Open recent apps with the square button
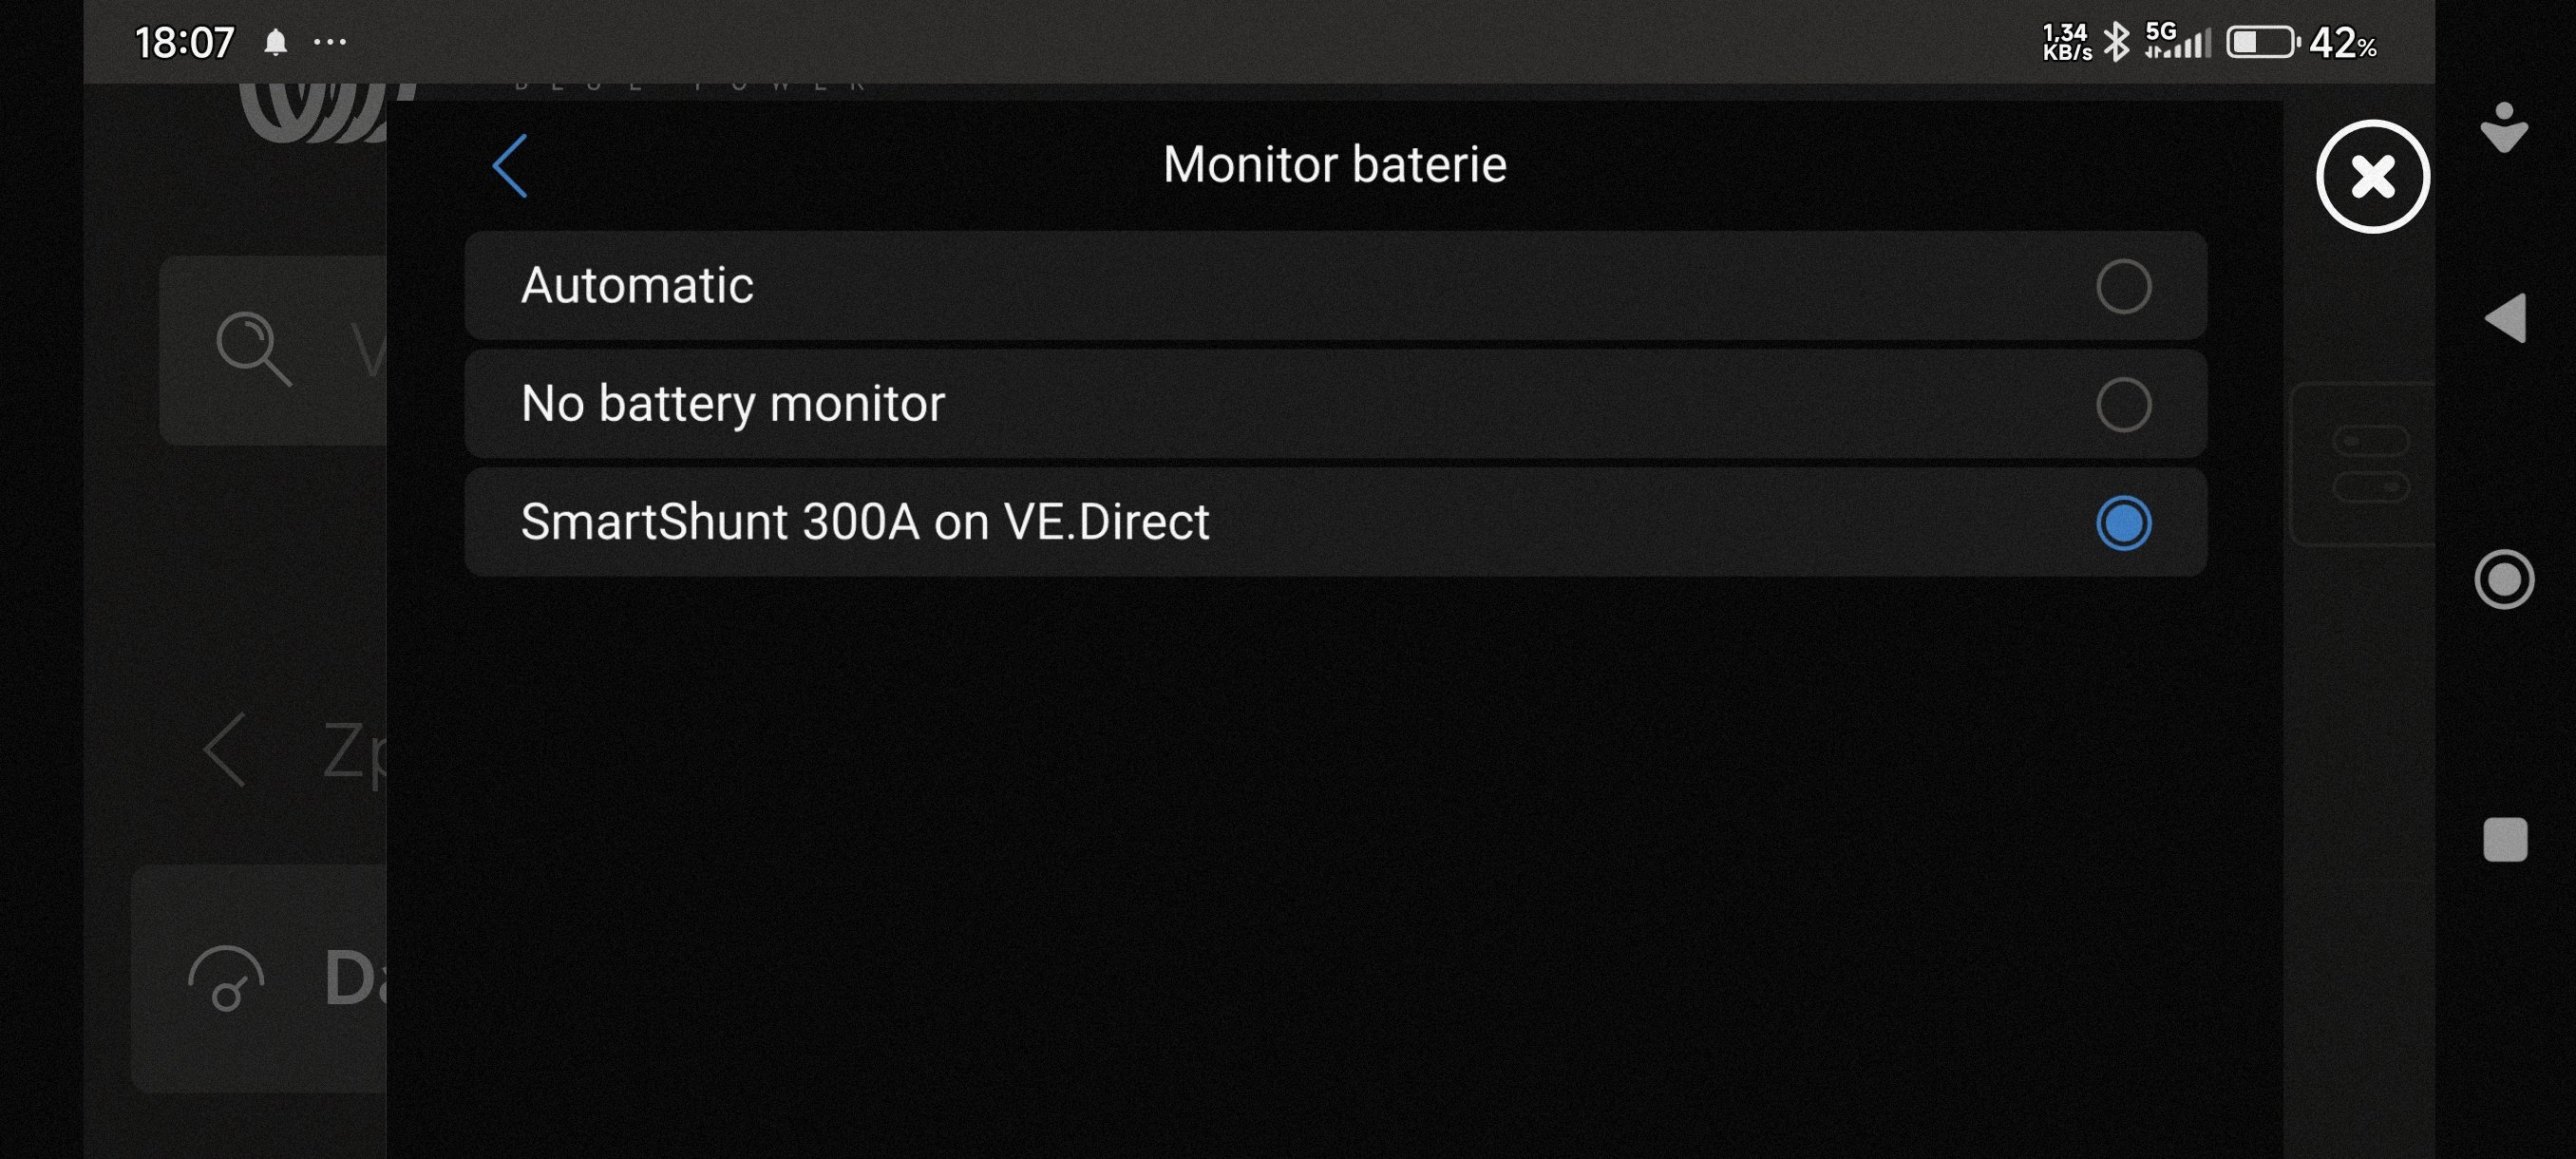The width and height of the screenshot is (2576, 1159). [x=2504, y=839]
